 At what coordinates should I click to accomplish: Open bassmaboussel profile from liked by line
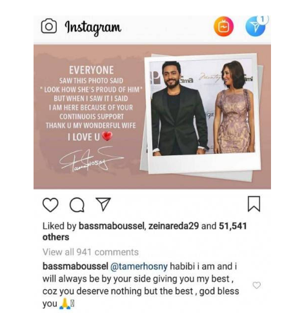[x=112, y=226]
